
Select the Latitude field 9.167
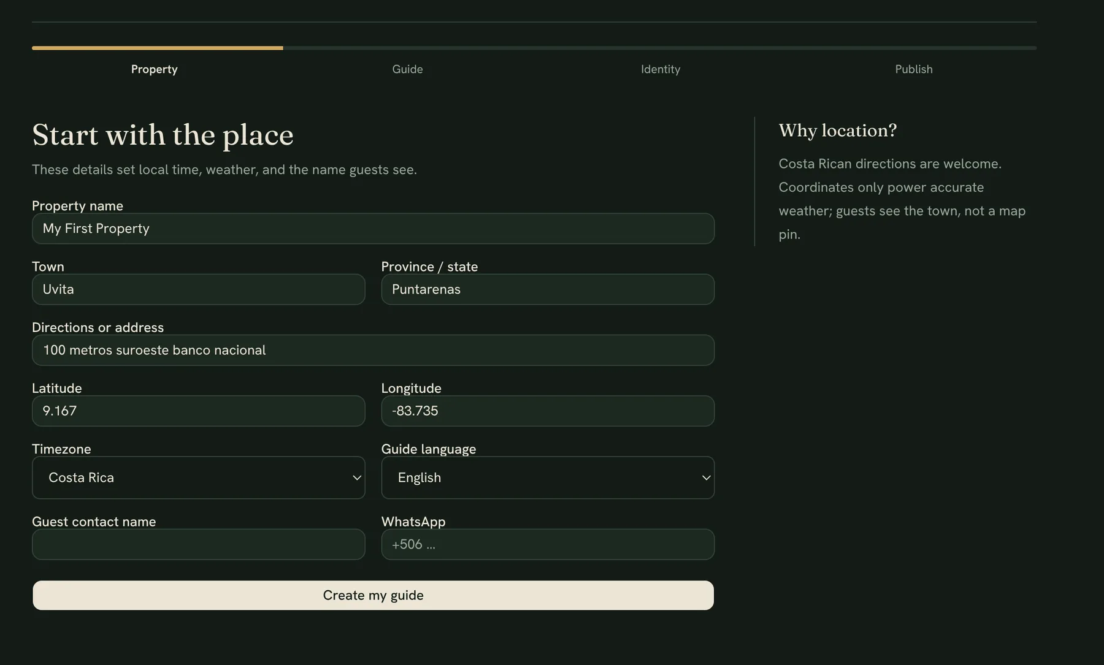pos(198,411)
